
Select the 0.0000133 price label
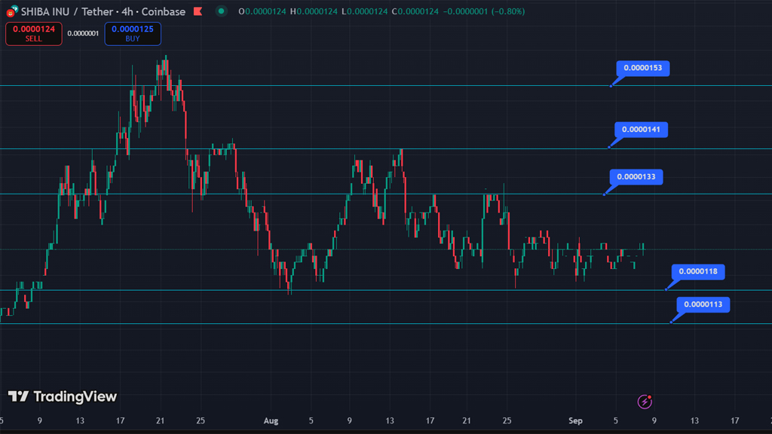click(x=636, y=176)
